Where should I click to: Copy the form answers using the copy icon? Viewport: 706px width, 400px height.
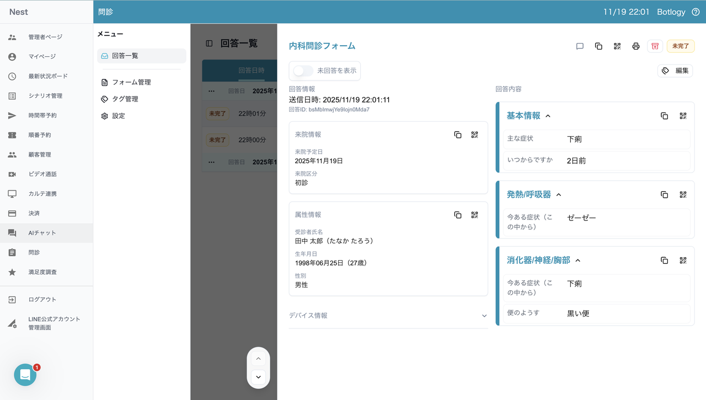click(x=598, y=46)
